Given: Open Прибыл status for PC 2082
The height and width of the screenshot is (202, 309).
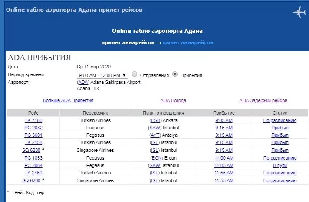Looking at the screenshot, I should click(280, 128).
